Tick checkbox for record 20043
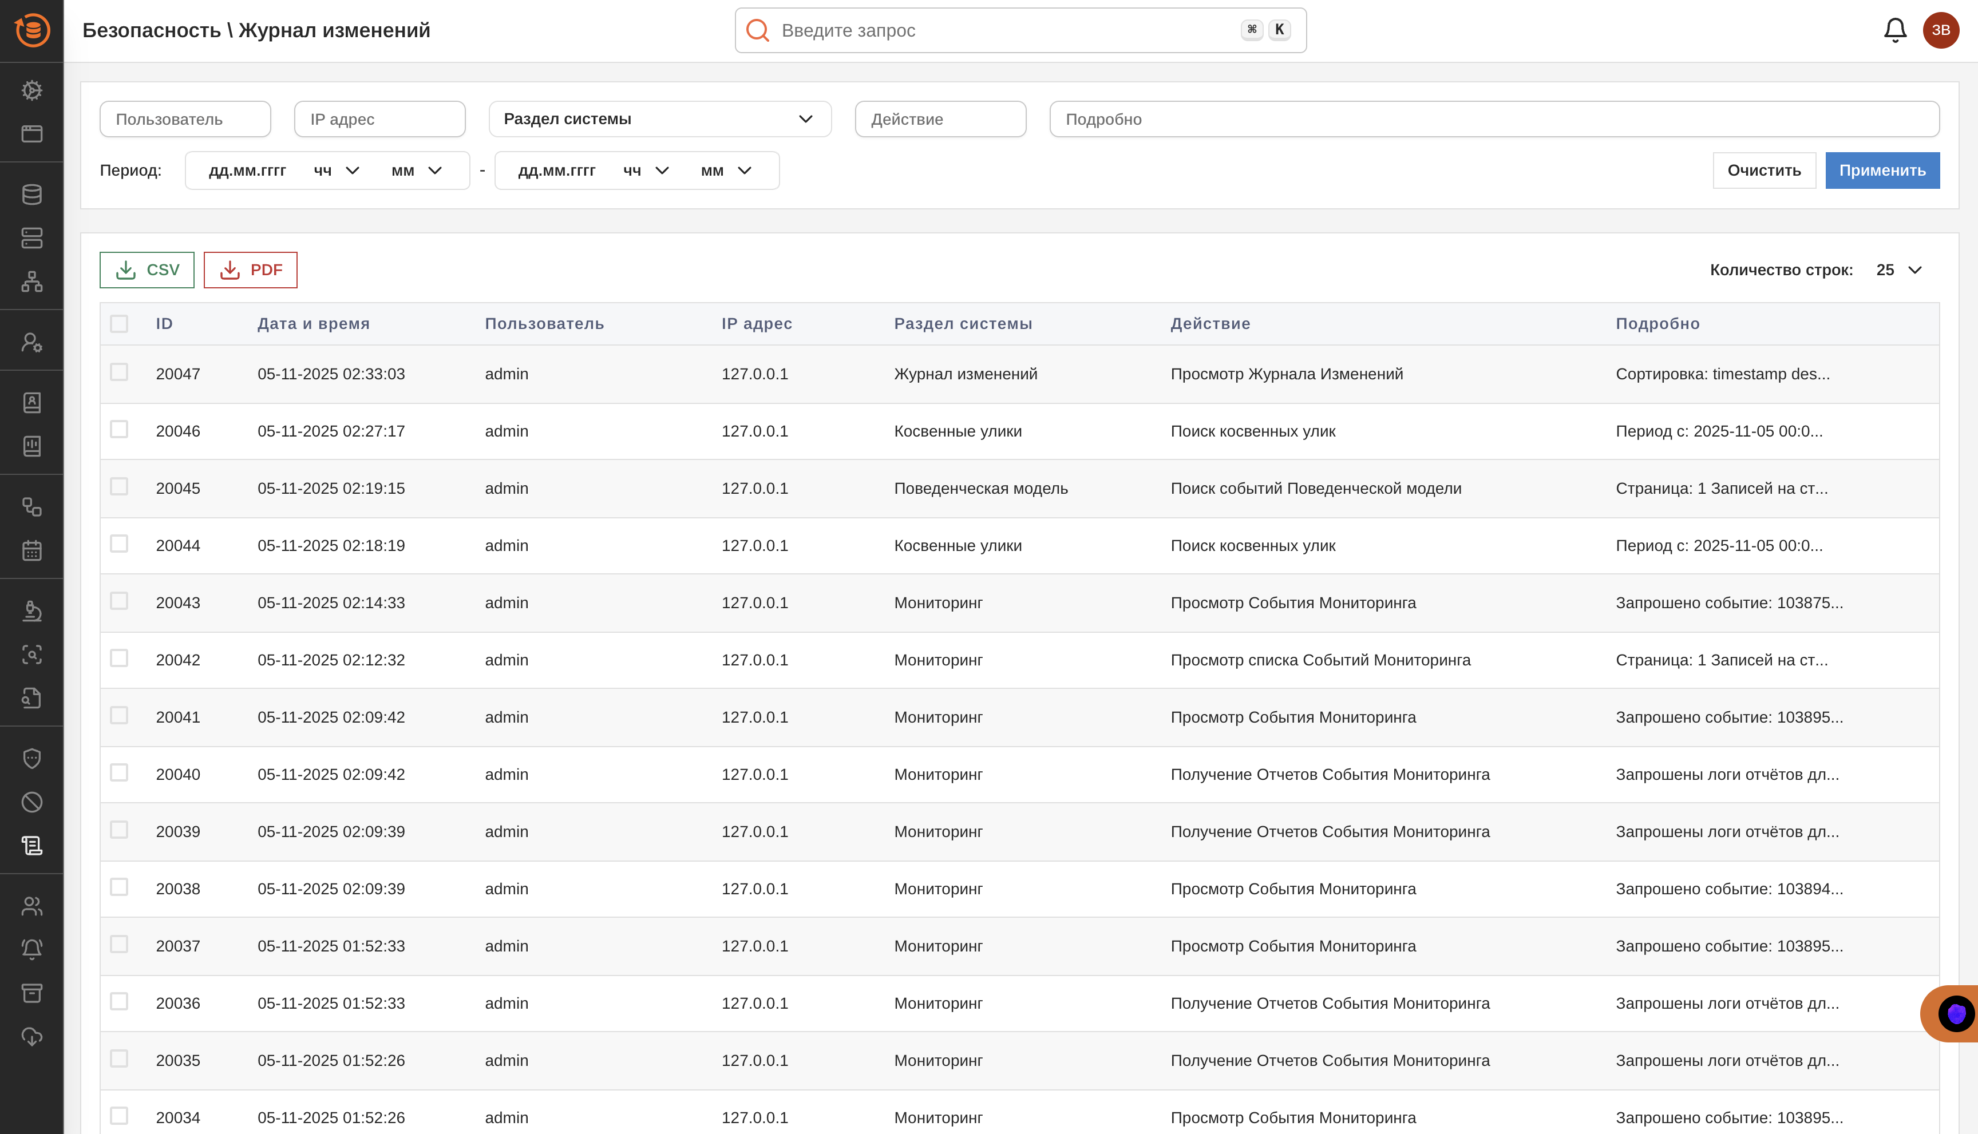This screenshot has width=1978, height=1134. pos(119,601)
